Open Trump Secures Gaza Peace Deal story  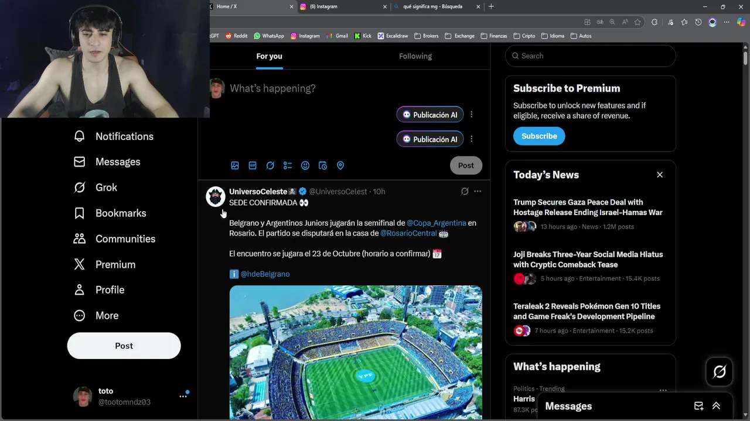588,208
